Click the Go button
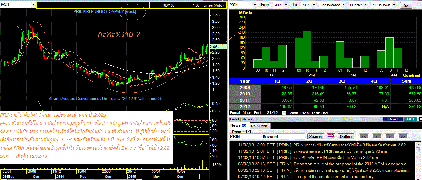422x180 pixels. (406, 5)
